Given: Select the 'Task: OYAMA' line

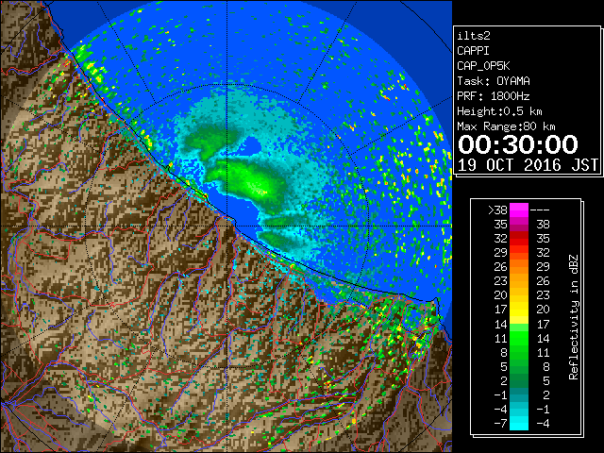Looking at the screenshot, I should coord(494,81).
